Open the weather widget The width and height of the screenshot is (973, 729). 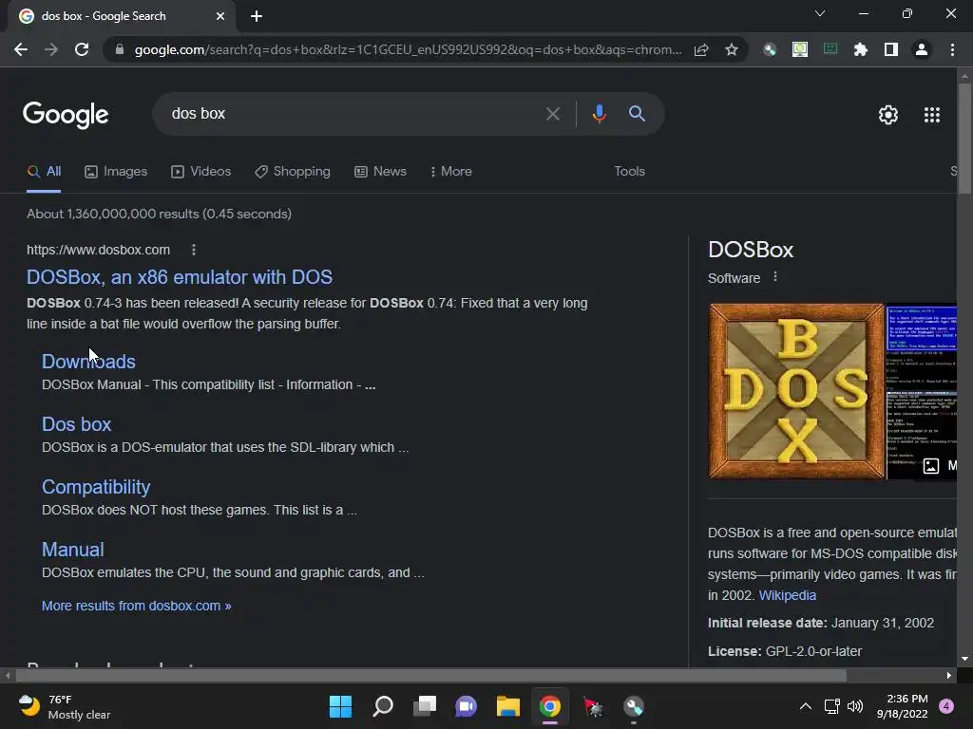64,706
